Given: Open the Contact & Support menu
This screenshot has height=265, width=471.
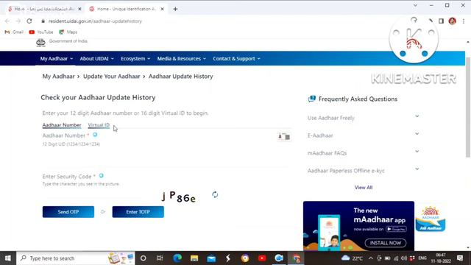Looking at the screenshot, I should (x=236, y=59).
